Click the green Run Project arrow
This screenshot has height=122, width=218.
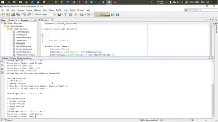point(76,15)
